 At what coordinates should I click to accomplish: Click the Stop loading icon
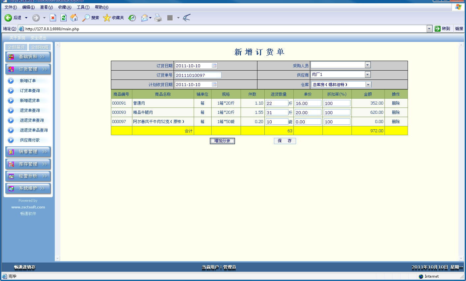tap(53, 18)
